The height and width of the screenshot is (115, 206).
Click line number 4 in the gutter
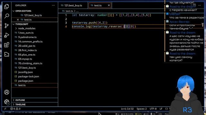click(66, 27)
